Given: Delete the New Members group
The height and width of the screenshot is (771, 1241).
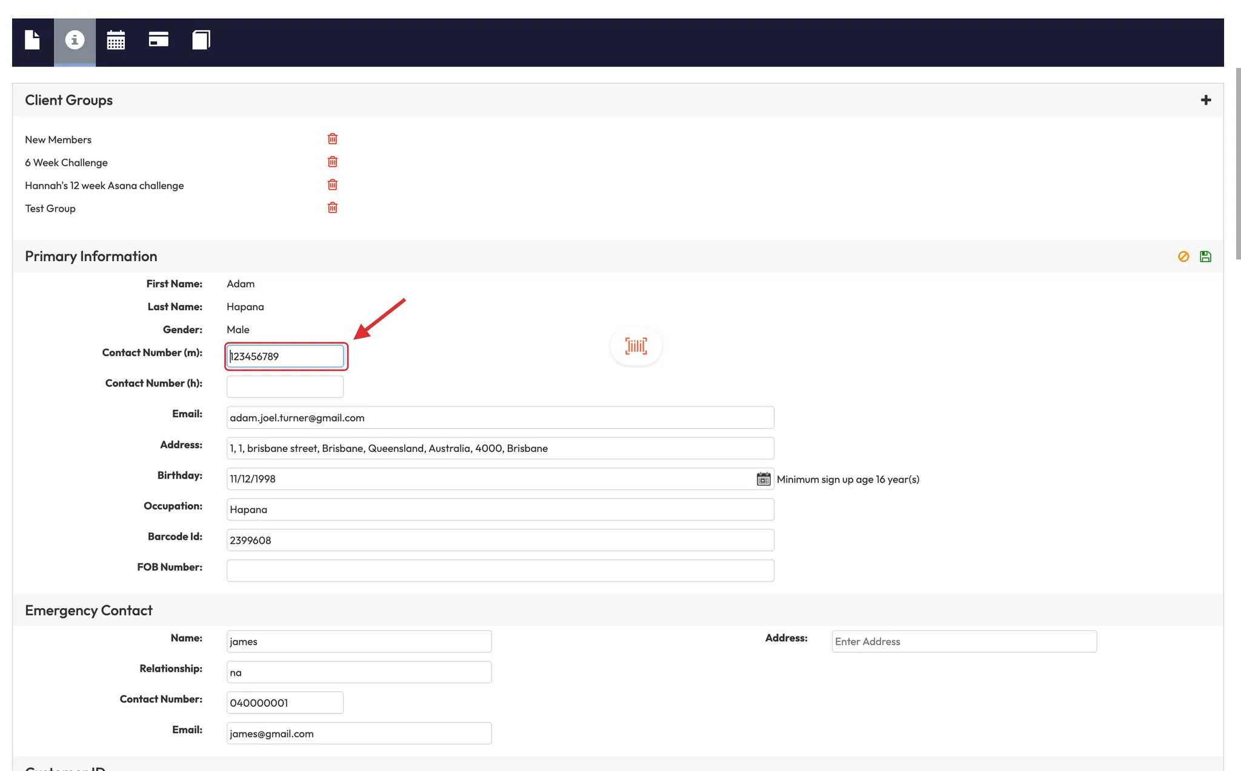Looking at the screenshot, I should point(333,139).
